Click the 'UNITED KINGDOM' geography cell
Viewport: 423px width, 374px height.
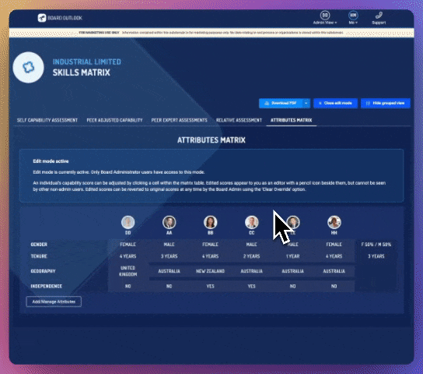pyautogui.click(x=128, y=271)
